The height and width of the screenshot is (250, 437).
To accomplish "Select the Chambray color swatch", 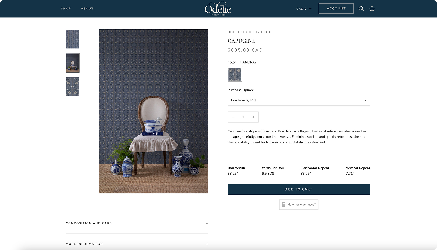I will (x=235, y=74).
